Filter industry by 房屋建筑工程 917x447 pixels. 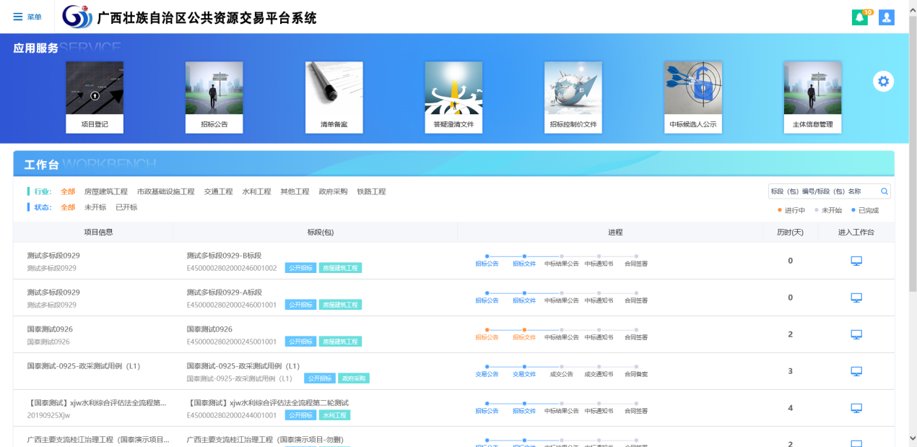pyautogui.click(x=105, y=191)
